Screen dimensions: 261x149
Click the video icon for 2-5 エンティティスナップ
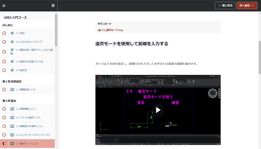pos(12,135)
